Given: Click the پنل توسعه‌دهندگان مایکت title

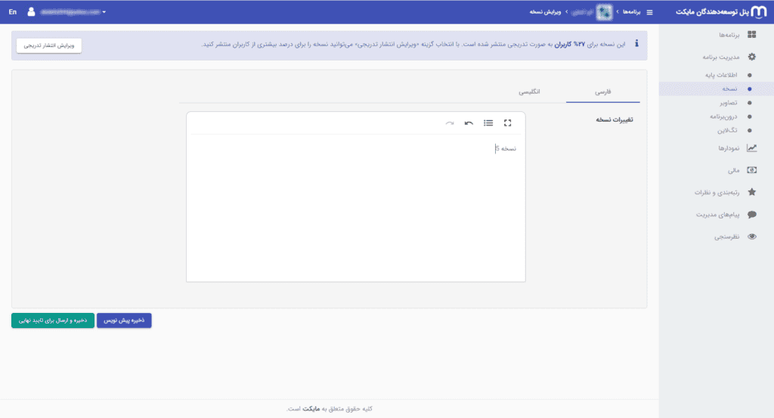Looking at the screenshot, I should click(x=712, y=12).
